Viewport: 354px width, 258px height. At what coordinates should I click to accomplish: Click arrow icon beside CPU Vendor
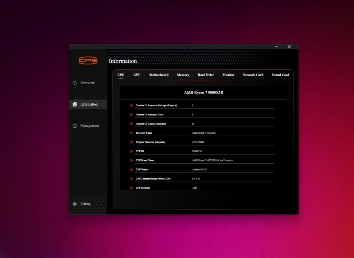click(x=132, y=170)
